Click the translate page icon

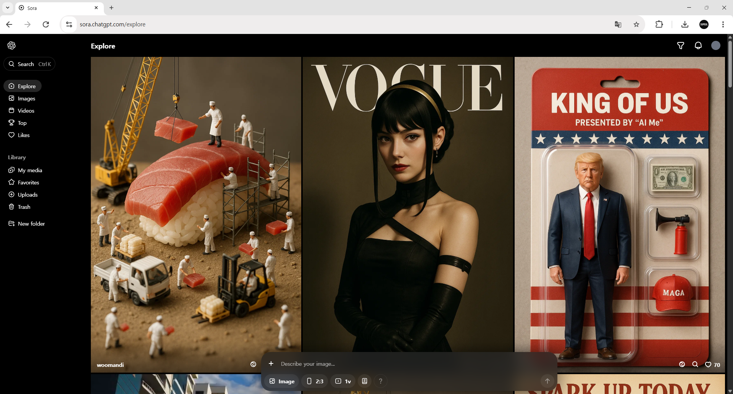(618, 24)
